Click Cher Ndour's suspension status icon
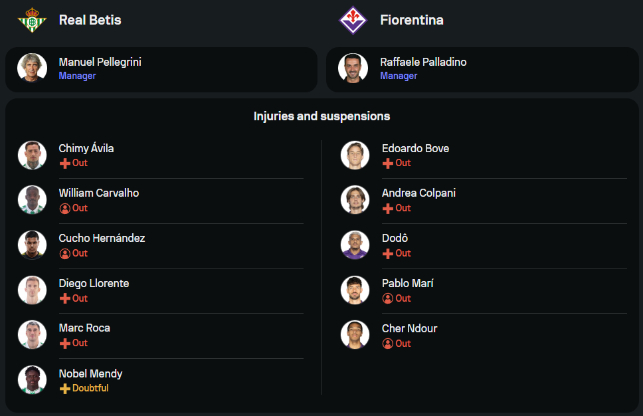Image resolution: width=643 pixels, height=416 pixels. pos(388,344)
